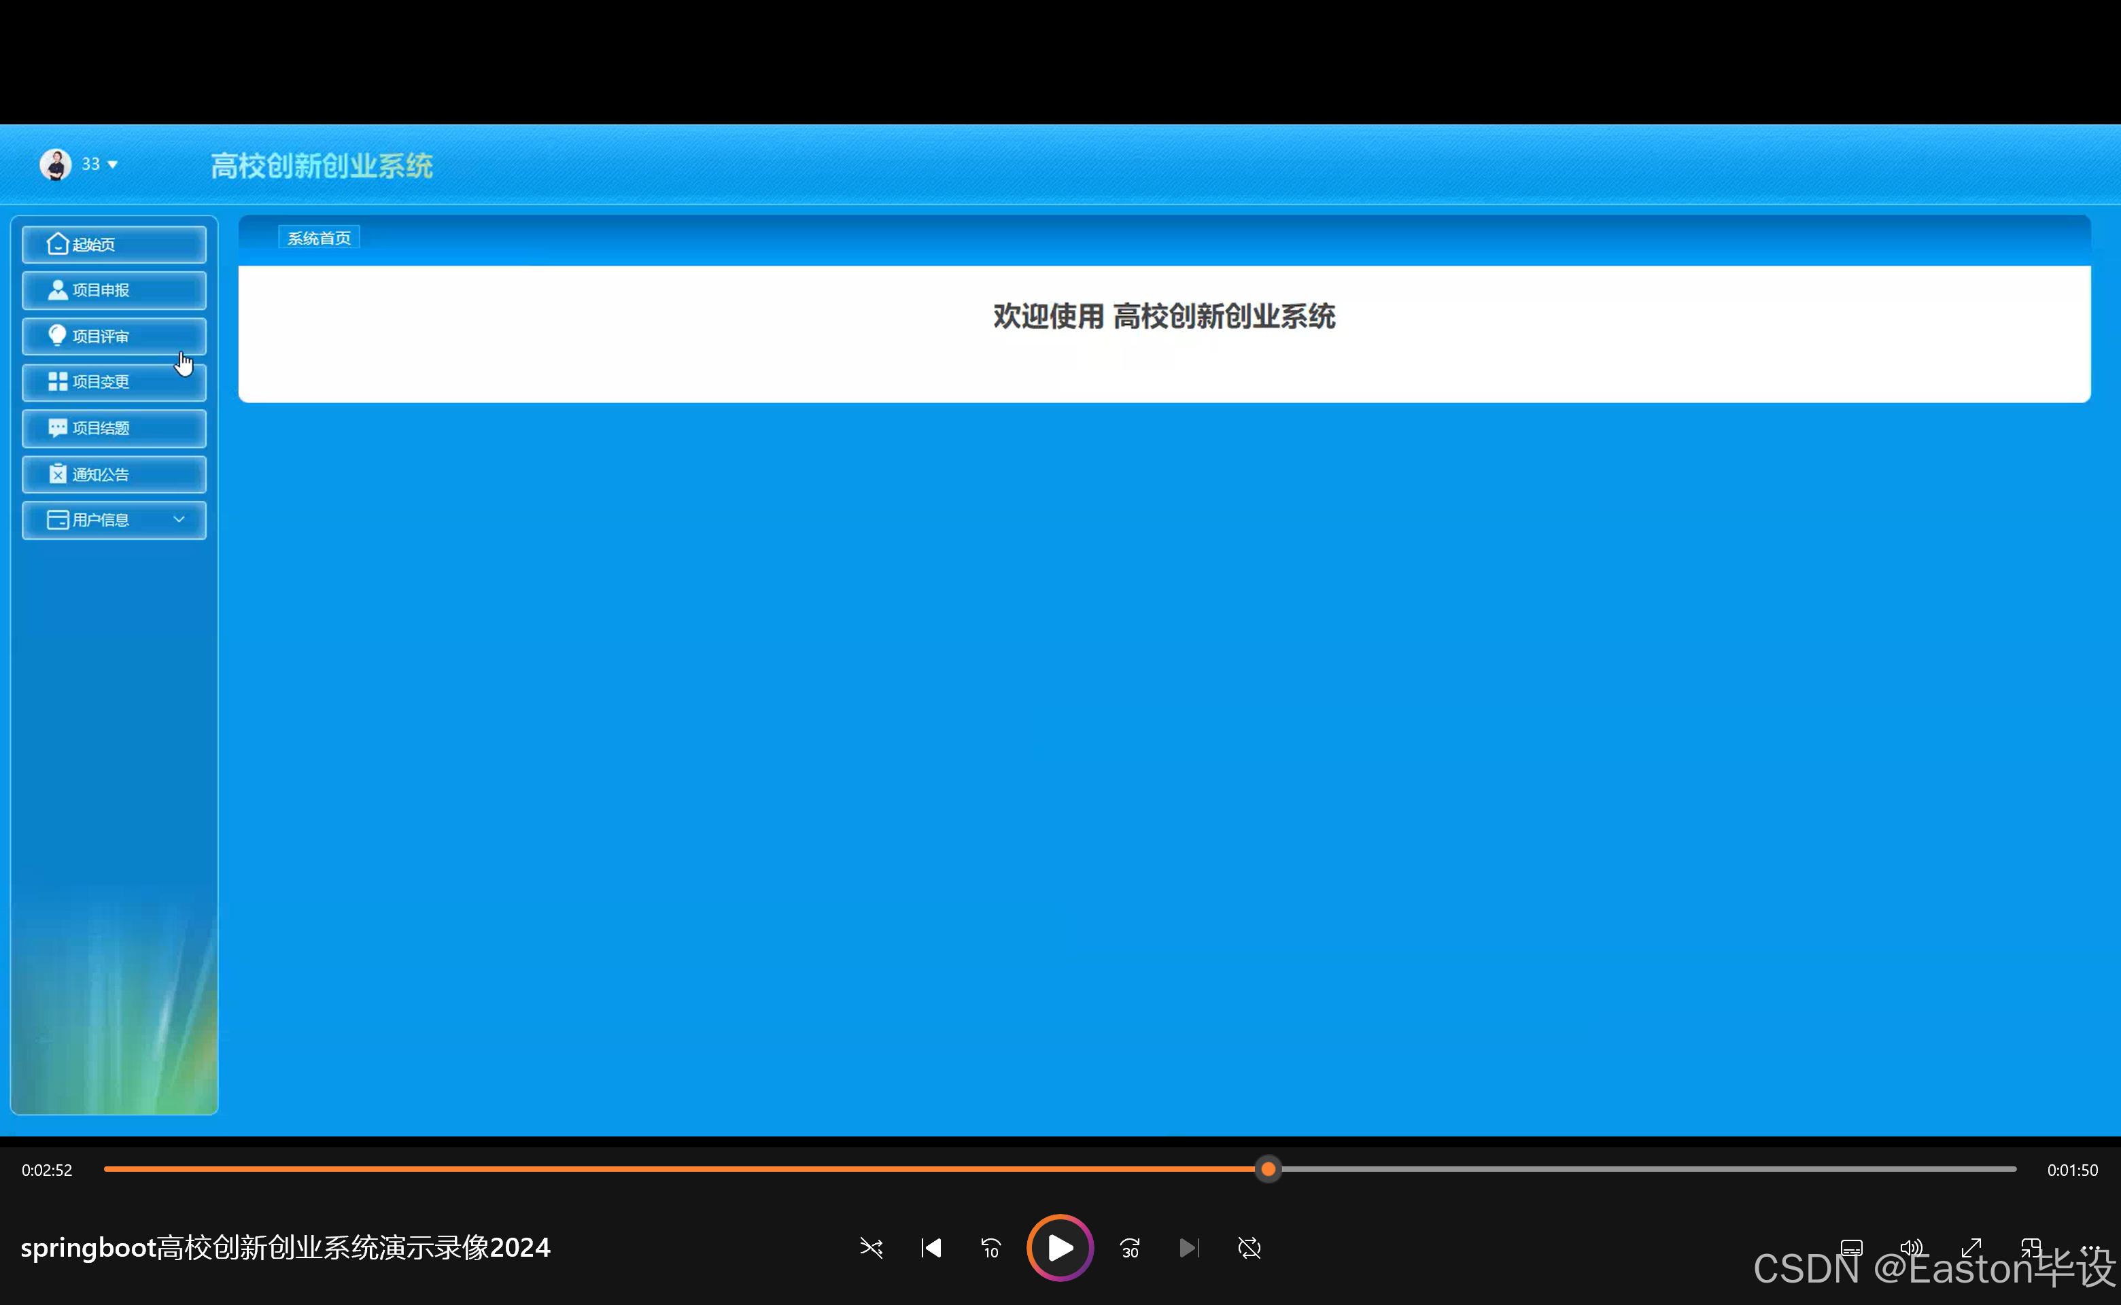Select the grid icon for 项目变更
Image resolution: width=2121 pixels, height=1305 pixels.
pos(57,381)
